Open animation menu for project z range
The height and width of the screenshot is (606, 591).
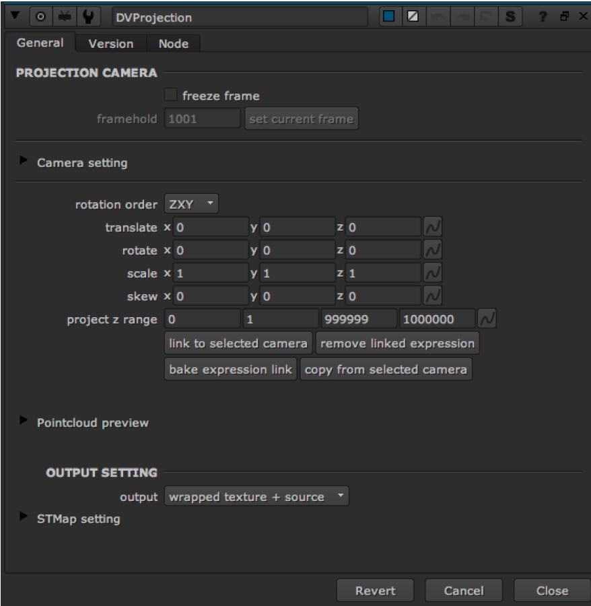(x=487, y=318)
